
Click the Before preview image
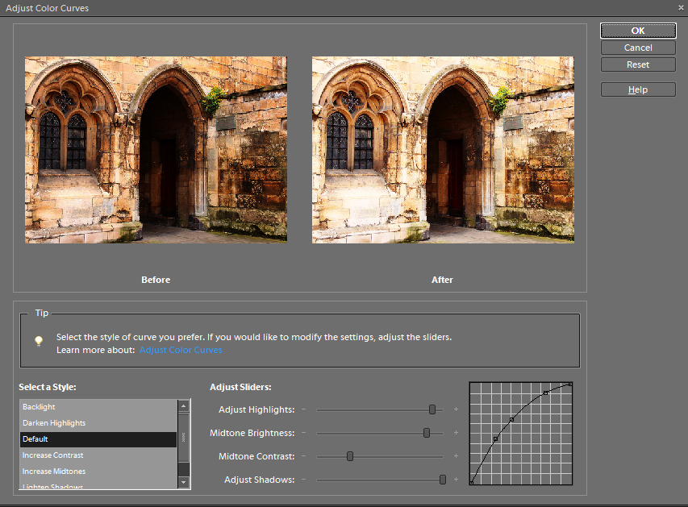[156, 150]
